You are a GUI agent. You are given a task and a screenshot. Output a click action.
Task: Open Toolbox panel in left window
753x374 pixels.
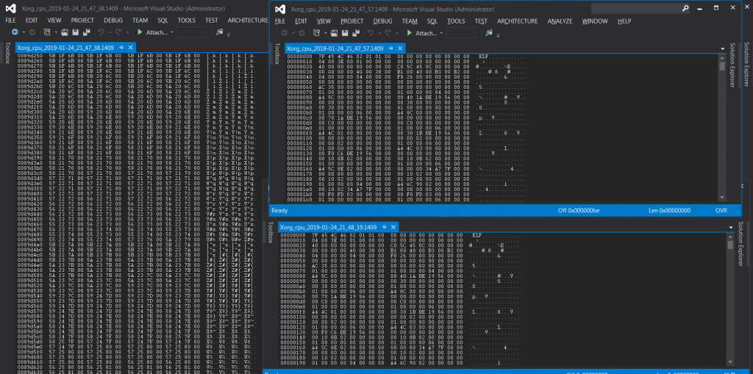(7, 53)
